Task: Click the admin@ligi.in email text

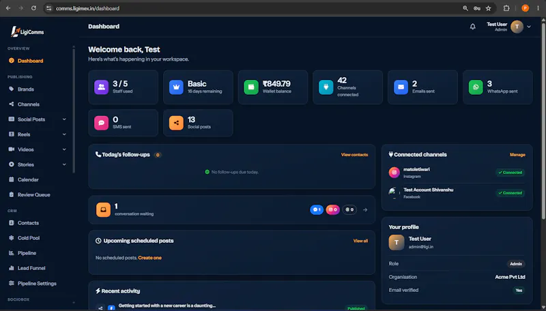Action: 421,247
